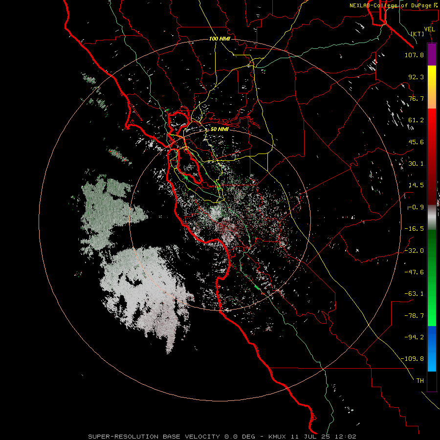Click the gray near-zero color bar segment
Viewport: 440px width, 440px height.
pos(432,218)
